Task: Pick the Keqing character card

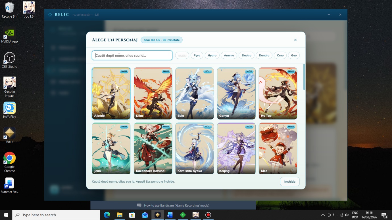Action: 236,148
